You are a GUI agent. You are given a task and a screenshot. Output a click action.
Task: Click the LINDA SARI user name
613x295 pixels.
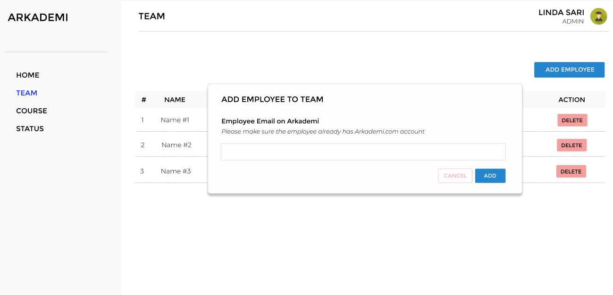(x=561, y=13)
